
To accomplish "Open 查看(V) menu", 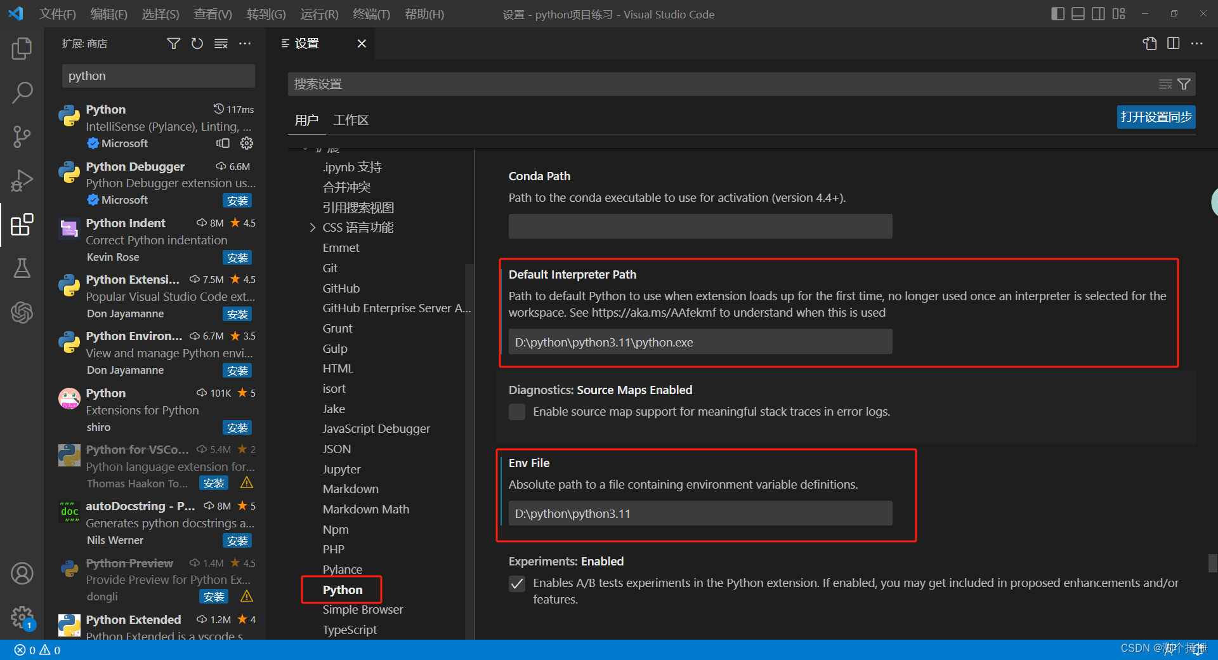I will 213,14.
